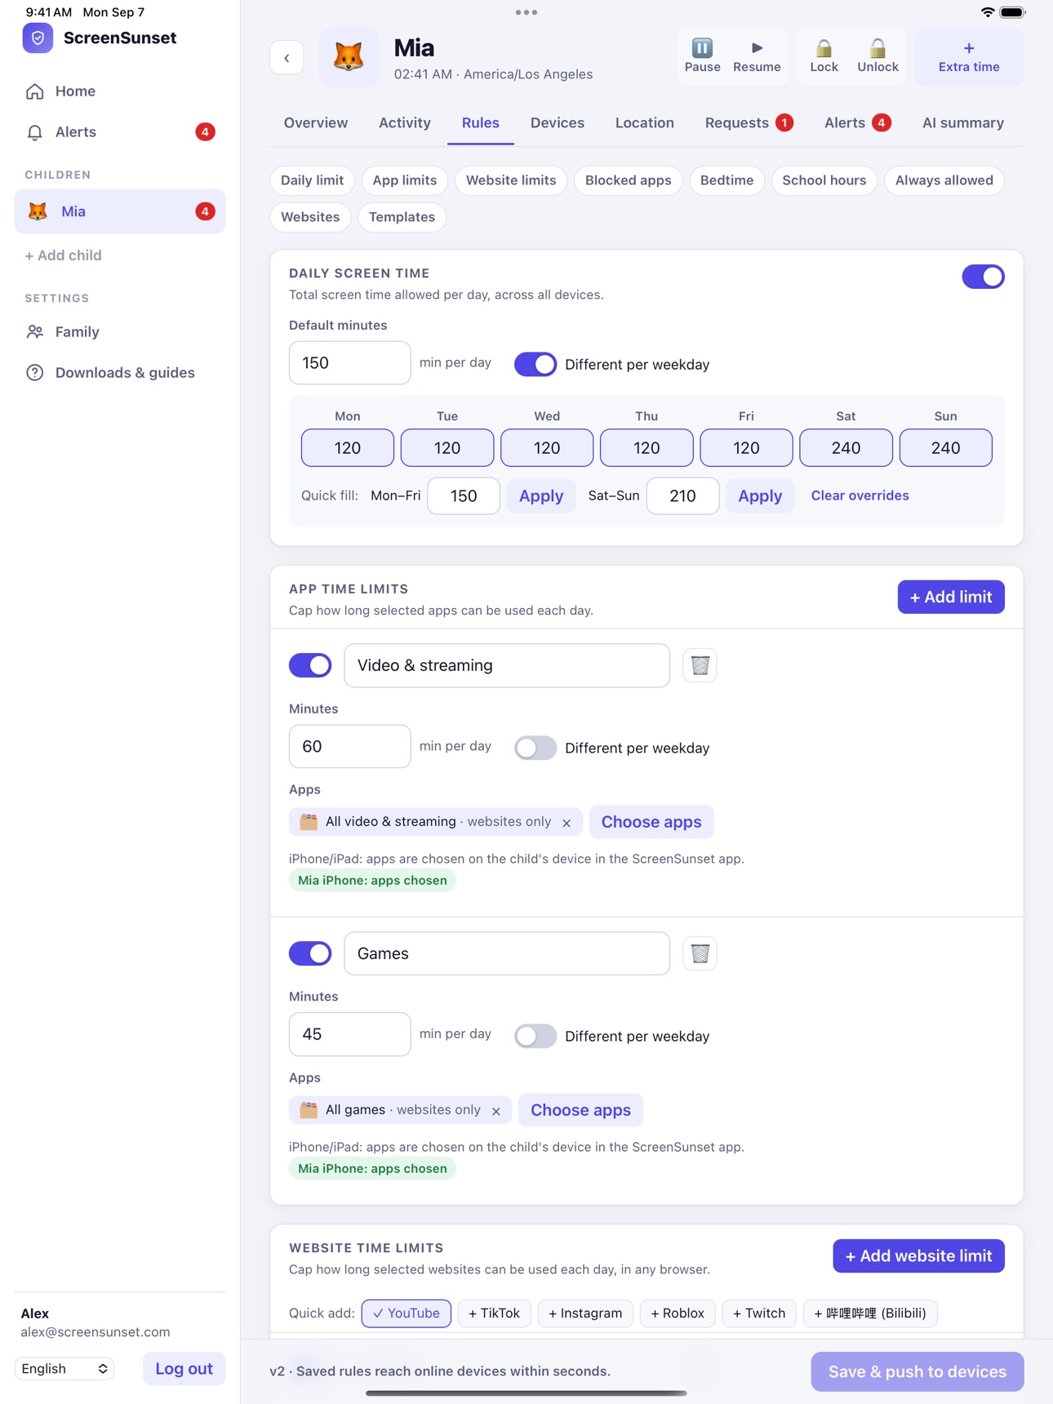This screenshot has width=1053, height=1404.
Task: Click the Default minutes field
Action: [x=349, y=363]
